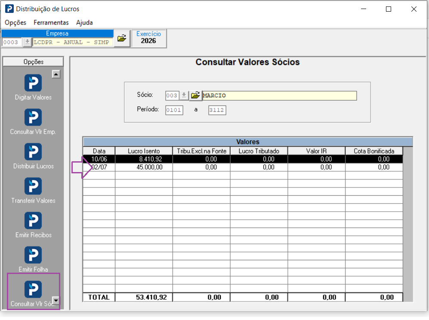Screen dimensions: 429x320
Task: Click the sidebar scroll down arrow
Action: pyautogui.click(x=56, y=301)
